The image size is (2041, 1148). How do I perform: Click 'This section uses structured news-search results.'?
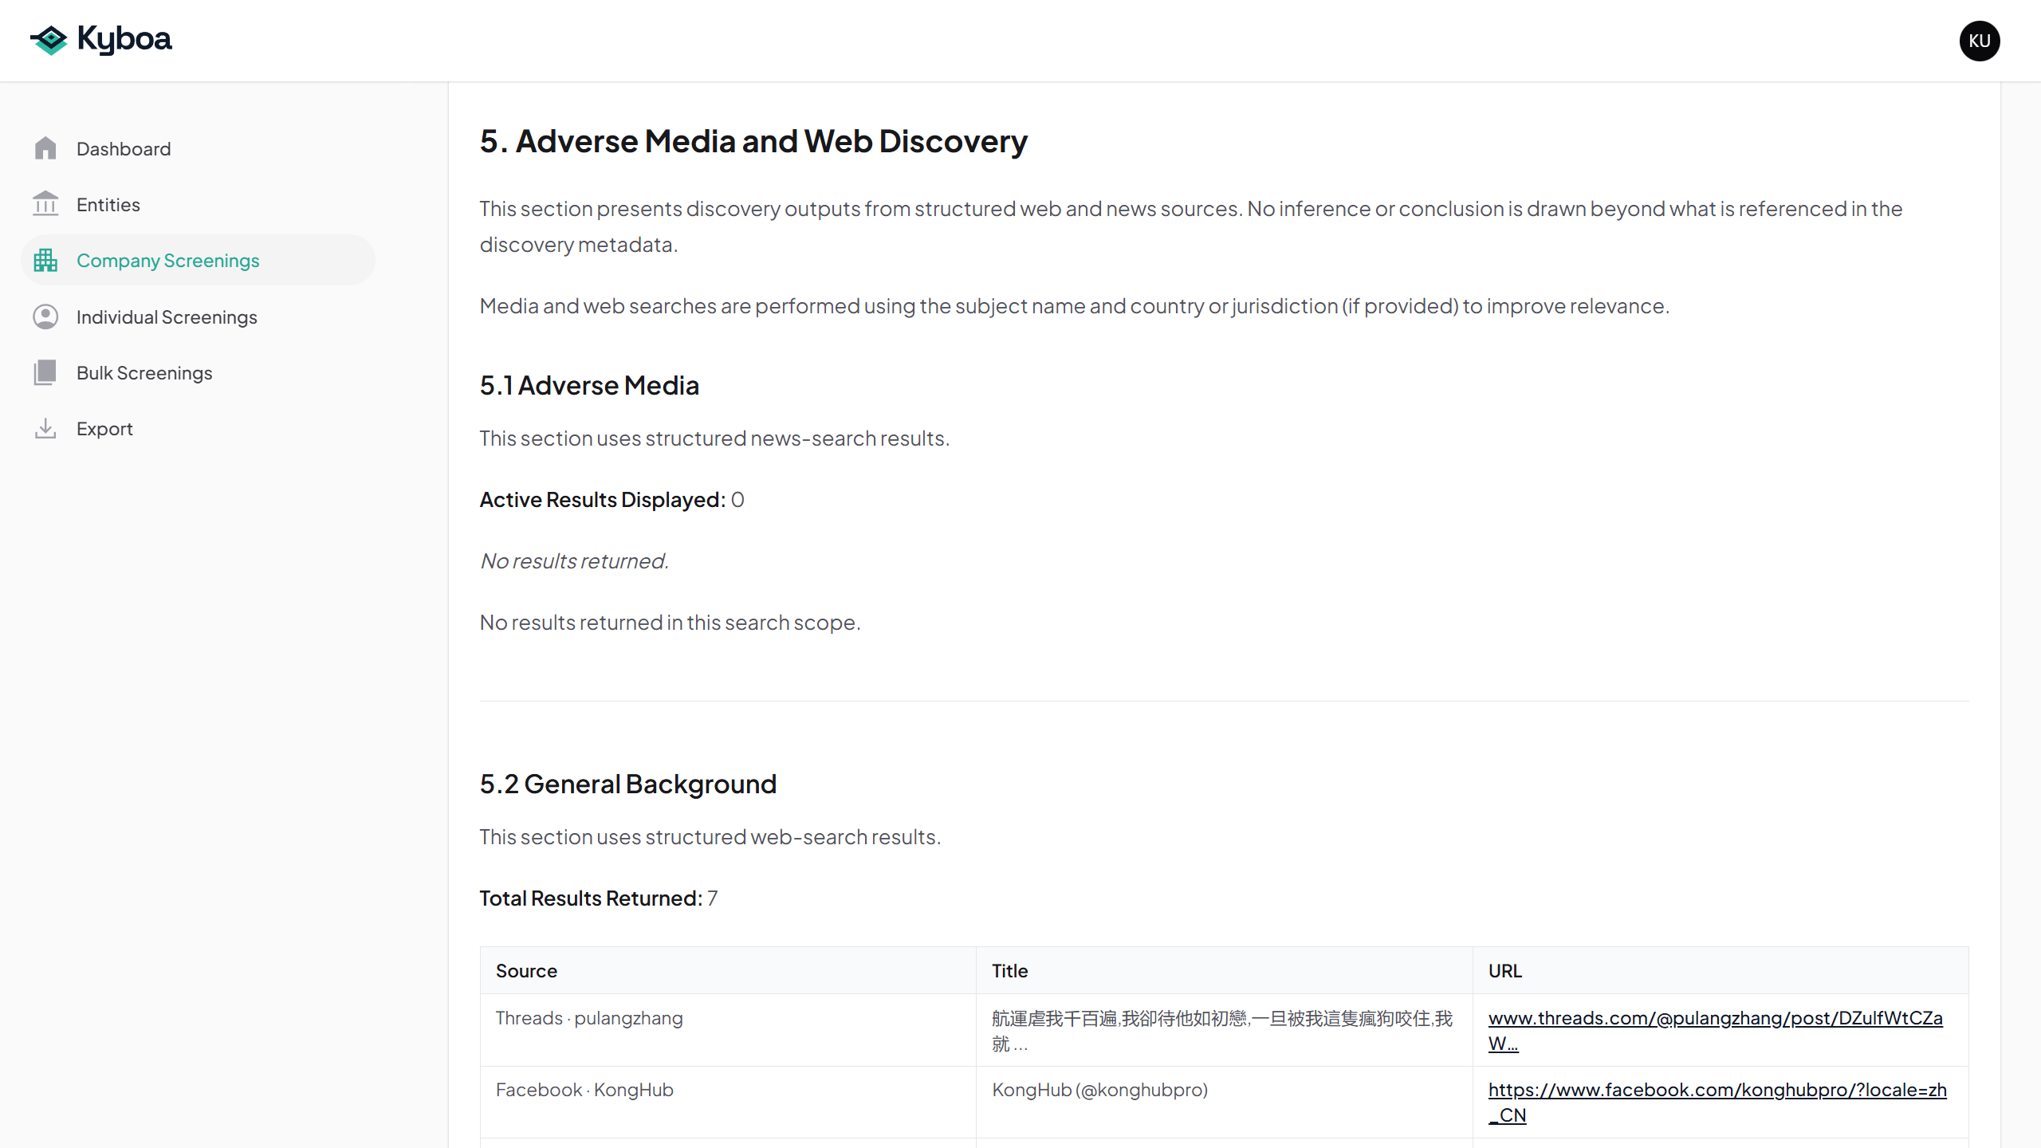(714, 438)
